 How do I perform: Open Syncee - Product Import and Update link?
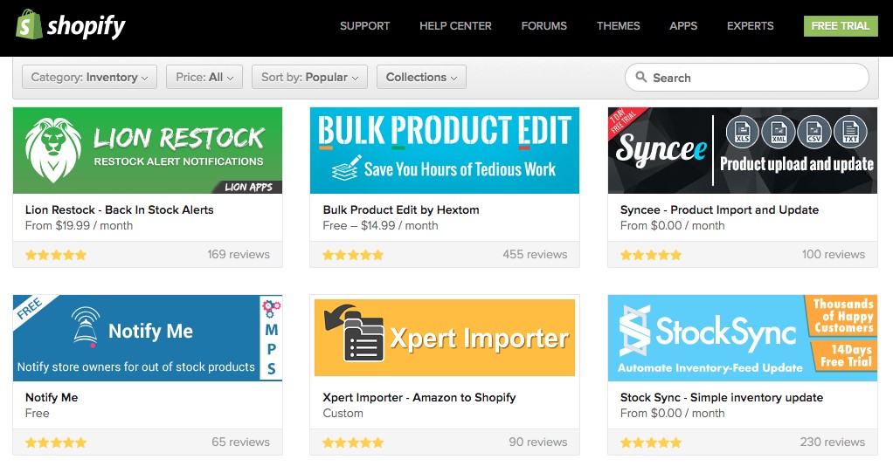coord(719,209)
